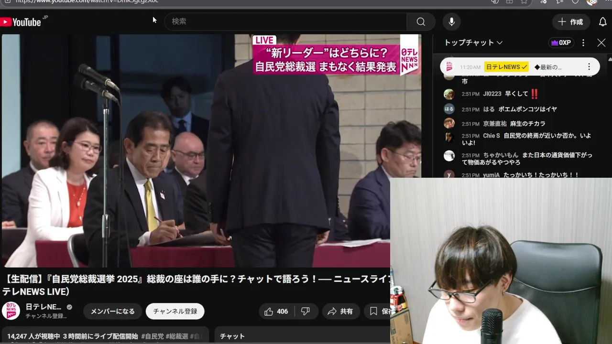Click JI0223's chat avatar
The height and width of the screenshot is (344, 612).
click(449, 94)
